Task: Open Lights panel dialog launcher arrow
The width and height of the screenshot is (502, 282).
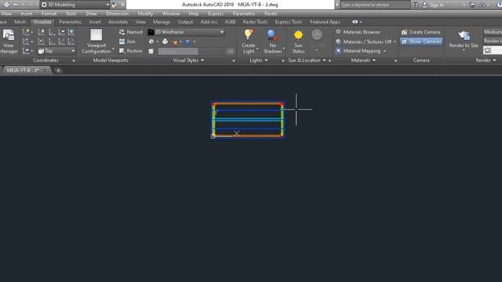Action: point(282,60)
